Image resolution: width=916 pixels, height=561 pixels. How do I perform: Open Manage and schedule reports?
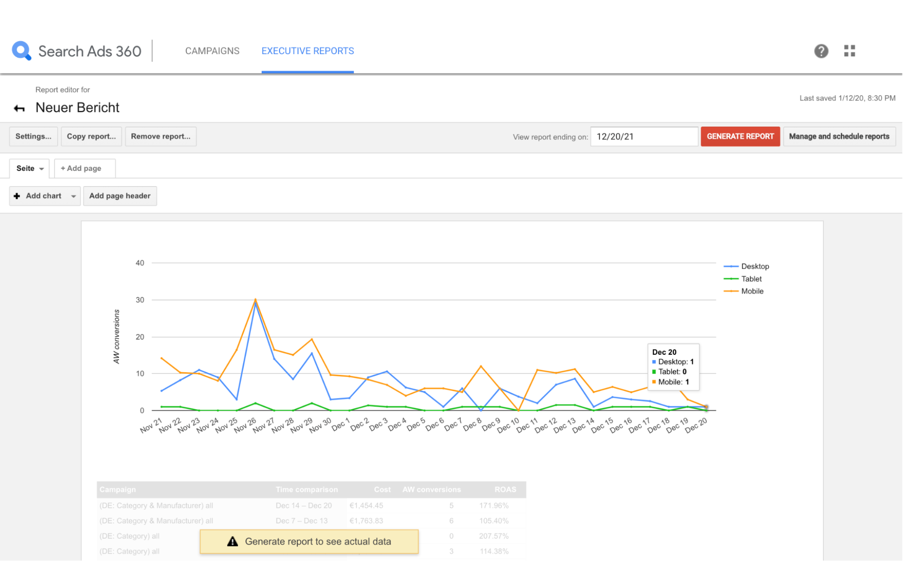839,136
